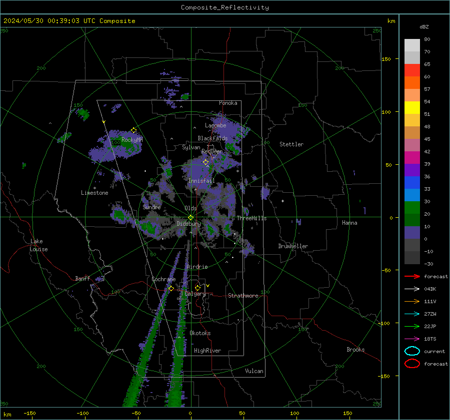Click the Innisfail label

coord(201,181)
